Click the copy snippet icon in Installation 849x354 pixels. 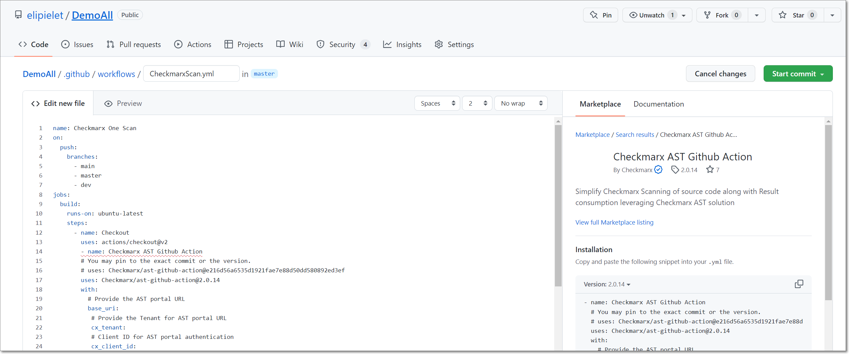pyautogui.click(x=799, y=284)
